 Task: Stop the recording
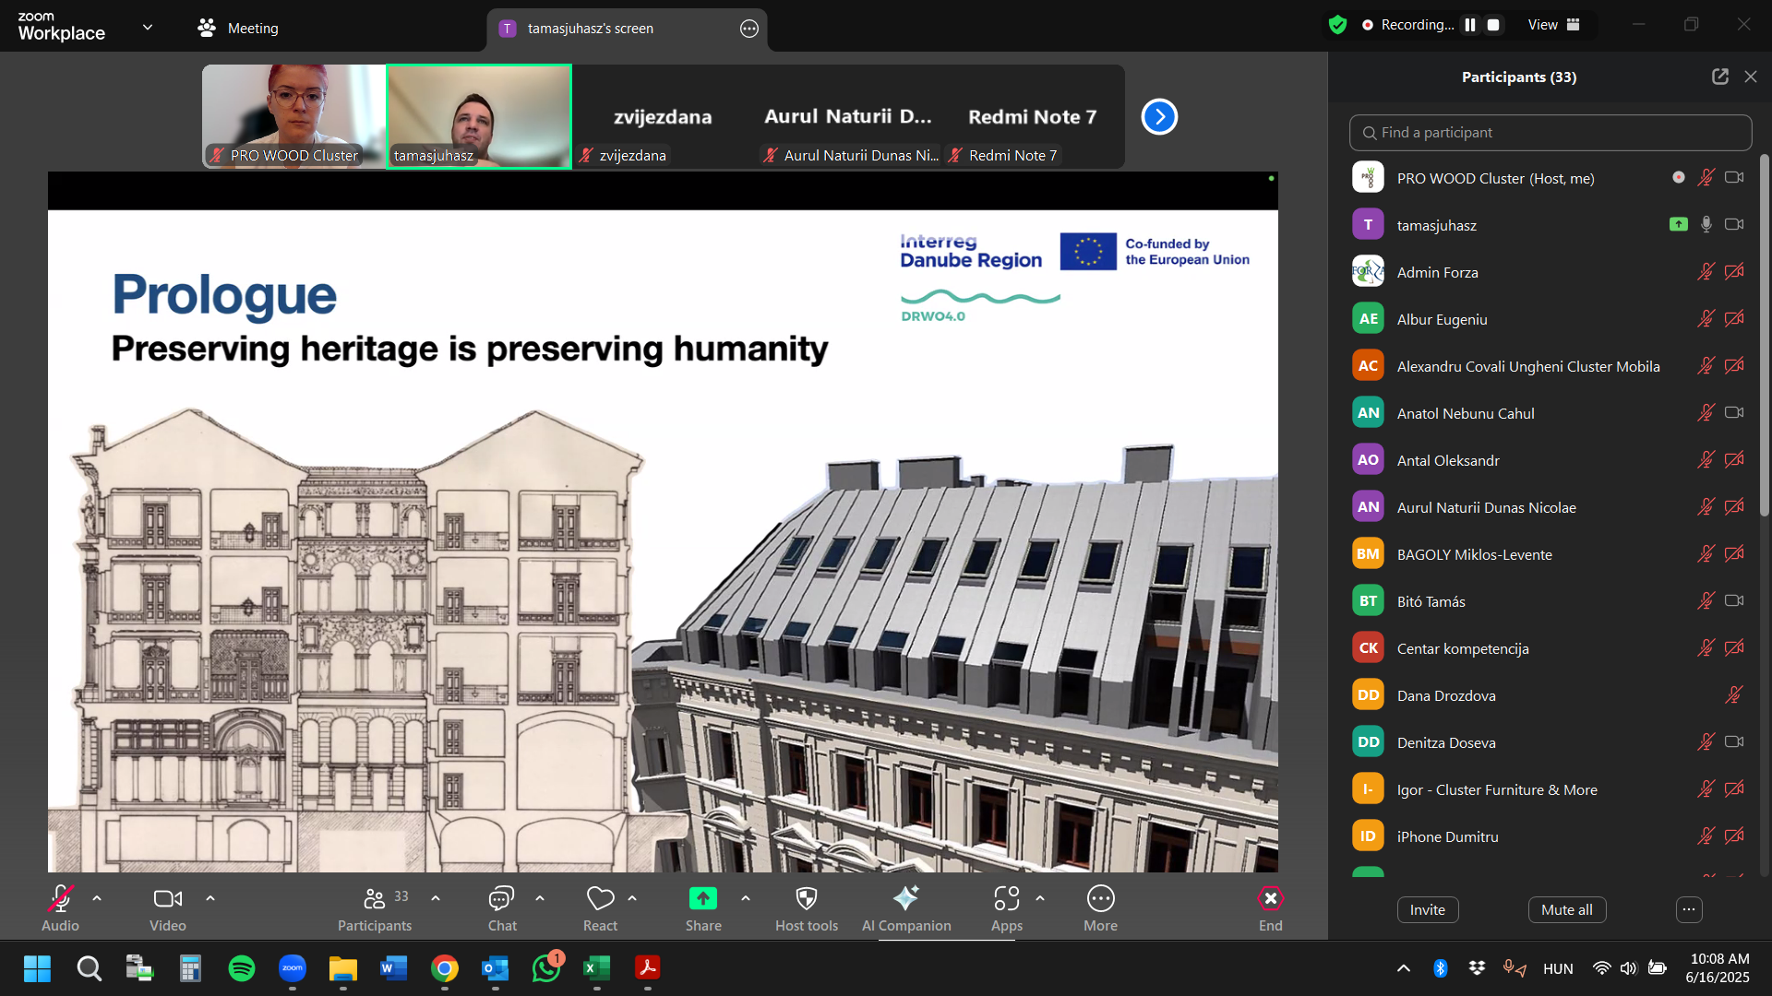(x=1493, y=25)
